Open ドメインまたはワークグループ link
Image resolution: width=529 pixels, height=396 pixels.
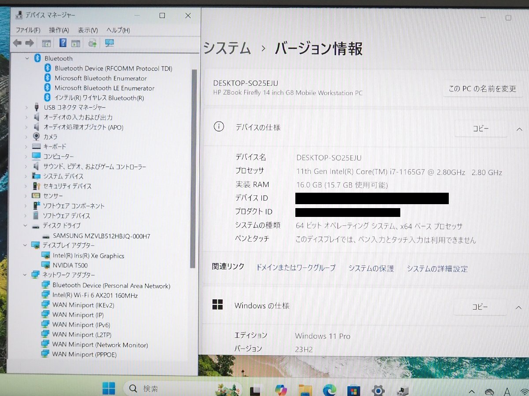point(296,268)
